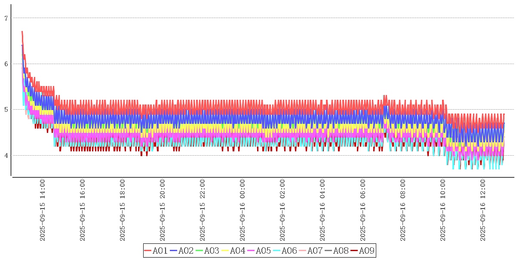Toggle the A01 series in the legend
This screenshot has width=519, height=258.
pos(160,251)
